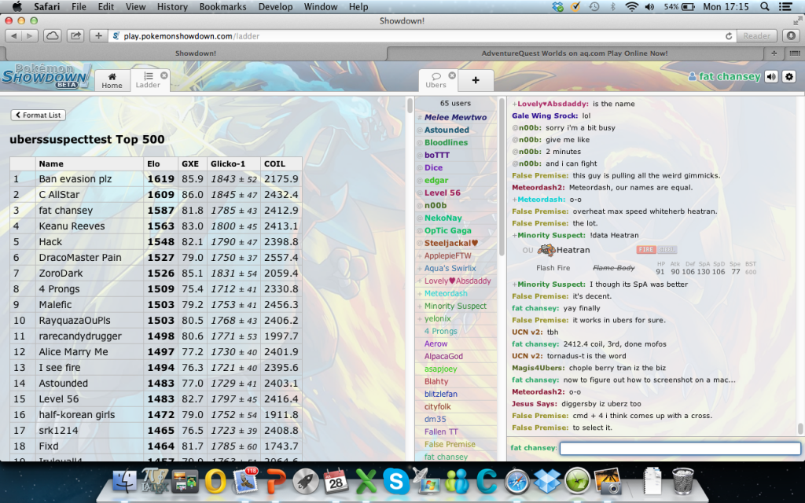
Task: Show all tabs overview icon
Action: [794, 53]
